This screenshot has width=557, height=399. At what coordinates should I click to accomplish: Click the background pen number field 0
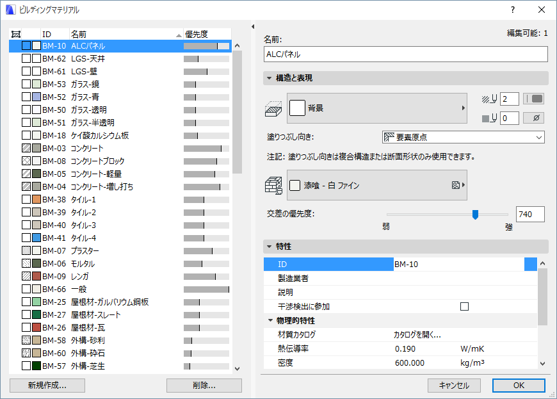click(510, 118)
